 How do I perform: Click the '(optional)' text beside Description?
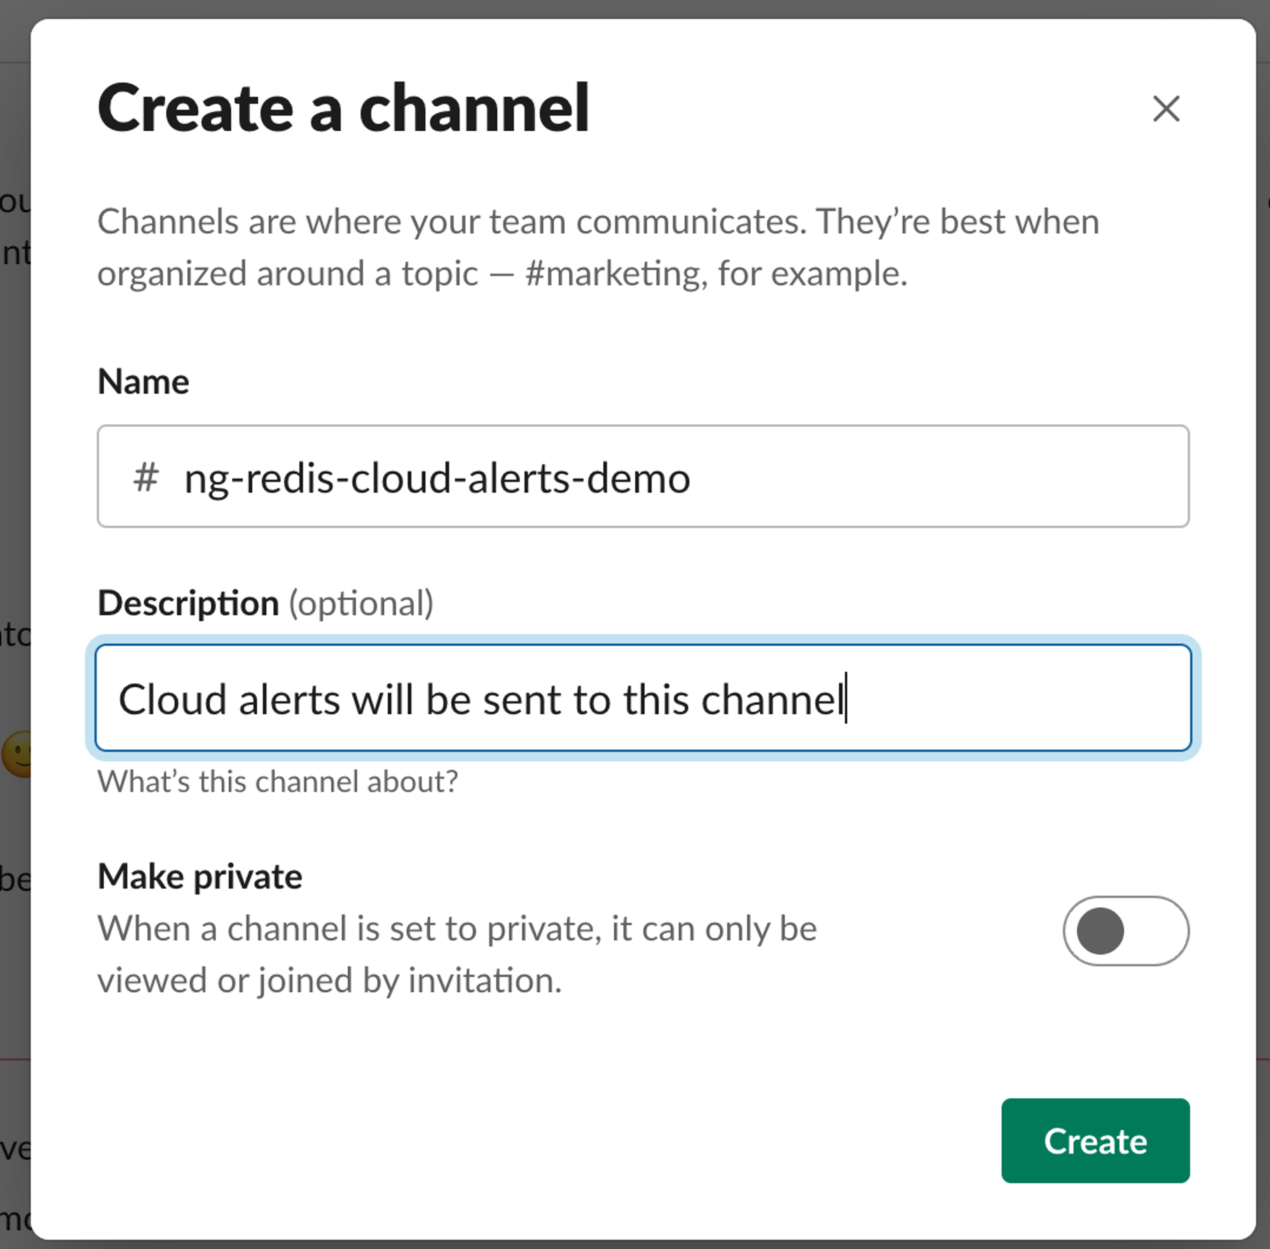point(361,603)
